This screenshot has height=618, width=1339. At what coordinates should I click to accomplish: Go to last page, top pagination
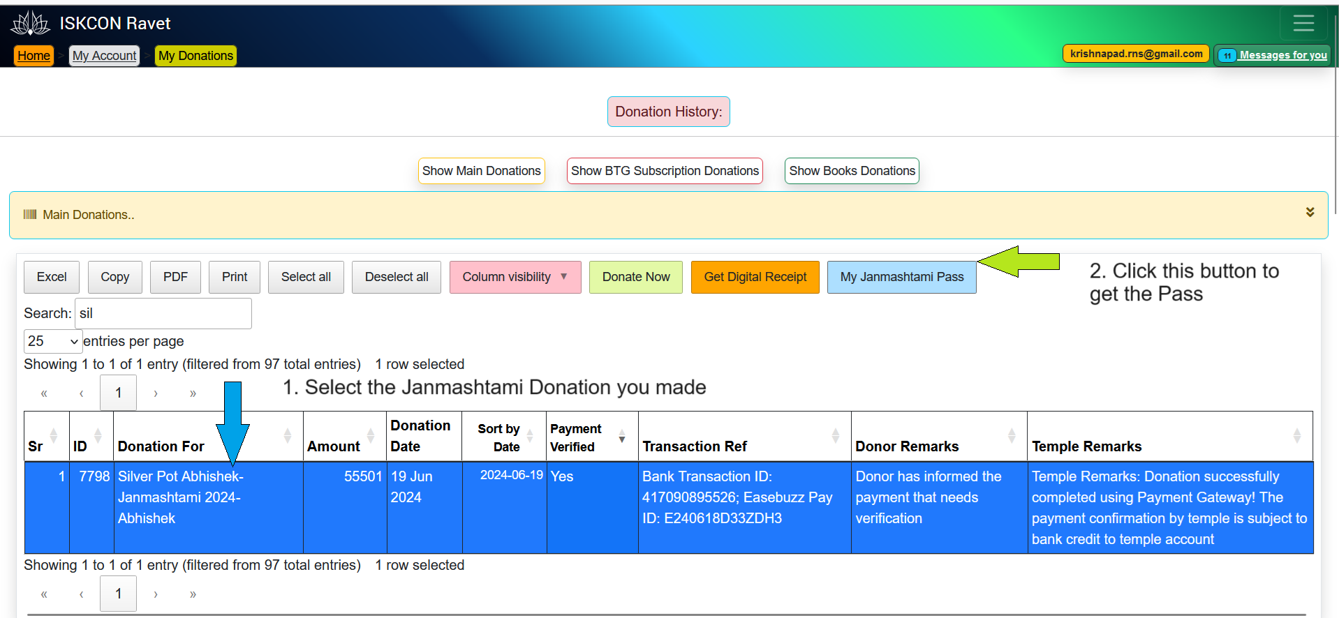point(193,393)
